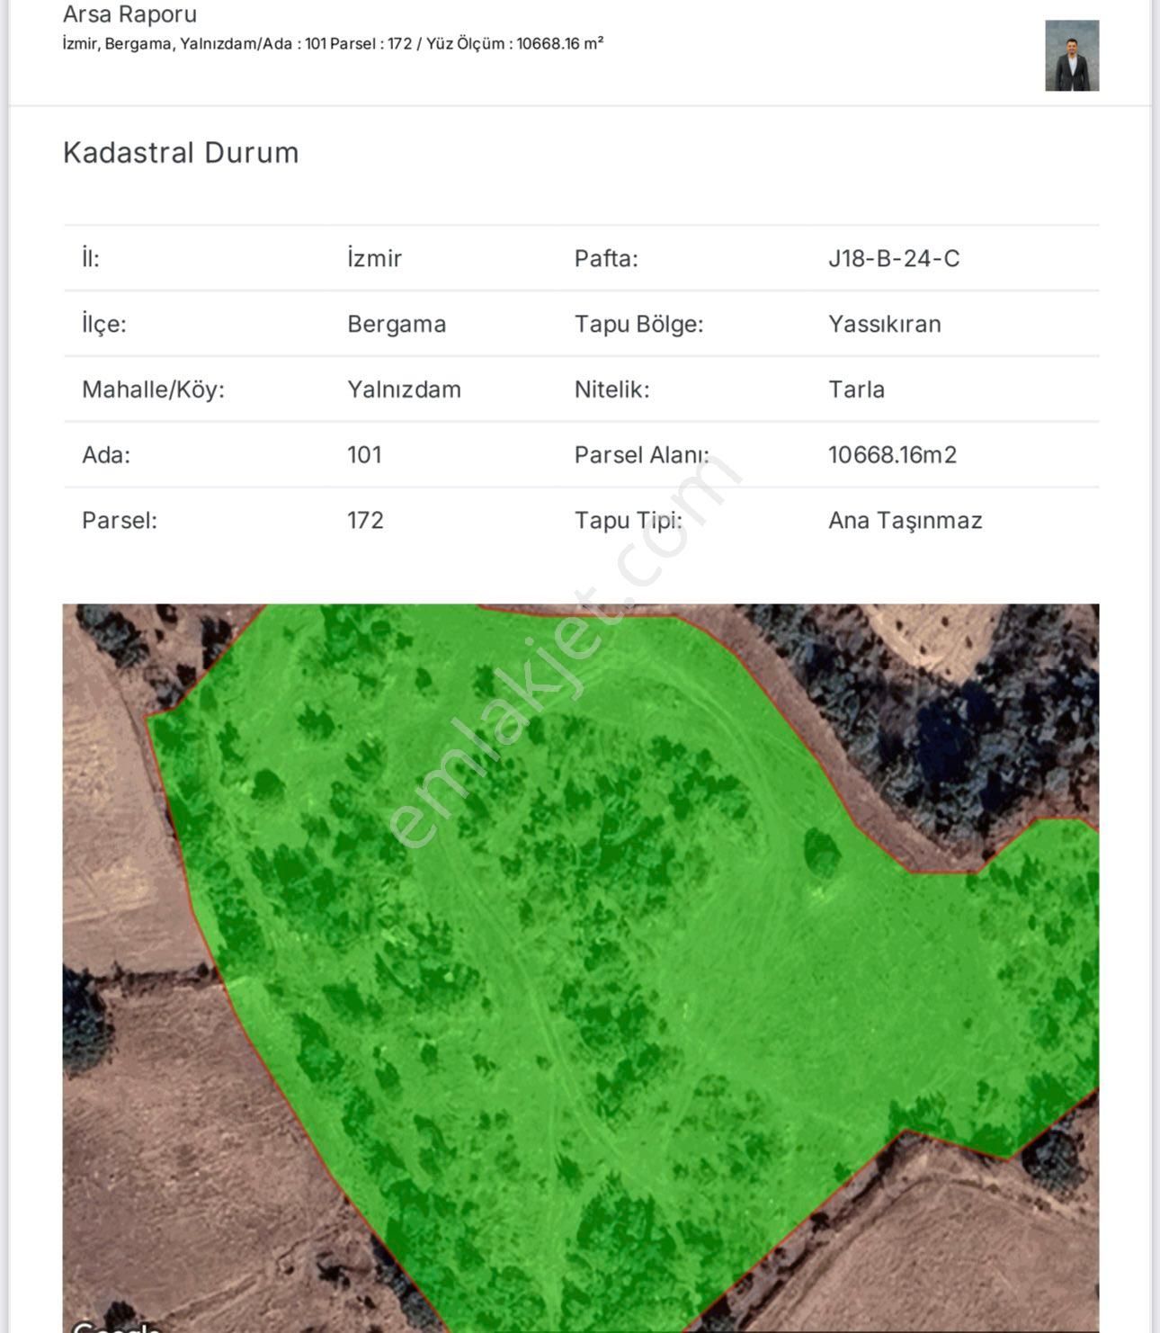Select the Ada value '101'
The height and width of the screenshot is (1333, 1160).
364,454
